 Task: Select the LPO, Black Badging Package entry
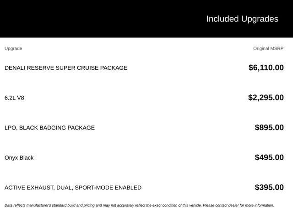pos(49,128)
